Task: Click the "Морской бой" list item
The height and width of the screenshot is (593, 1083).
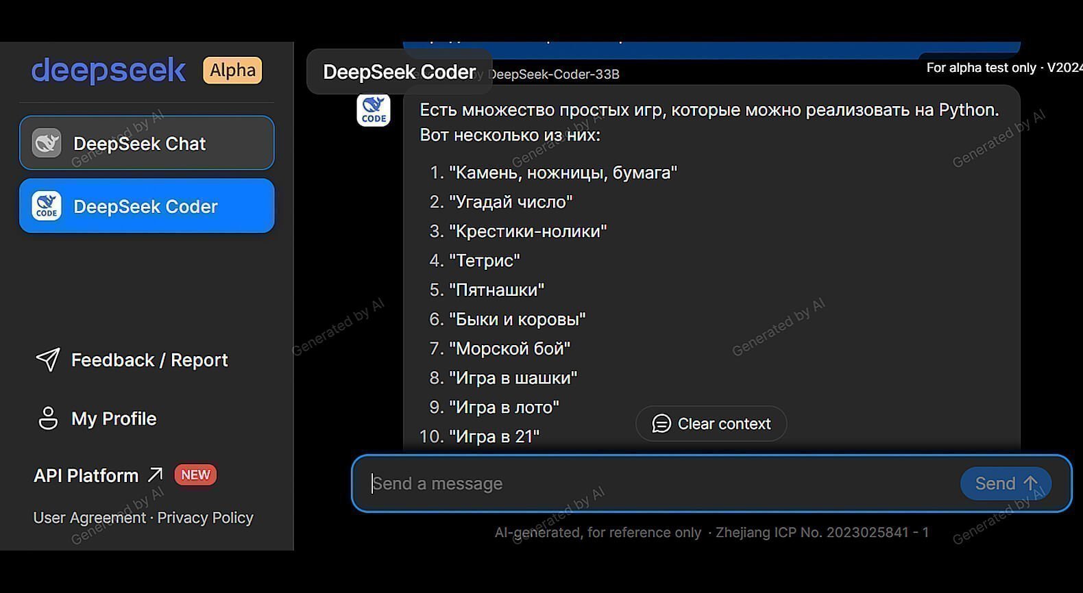Action: pos(509,349)
